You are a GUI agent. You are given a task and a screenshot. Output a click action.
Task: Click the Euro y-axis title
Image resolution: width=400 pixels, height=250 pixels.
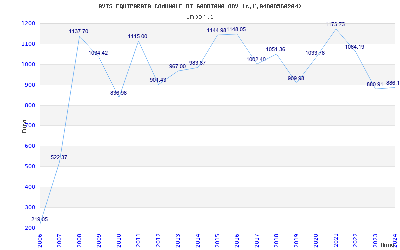[x=25, y=126]
